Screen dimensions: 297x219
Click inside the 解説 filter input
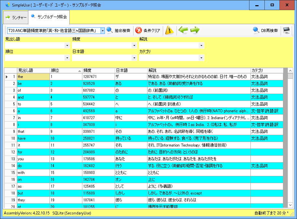(x=169, y=46)
